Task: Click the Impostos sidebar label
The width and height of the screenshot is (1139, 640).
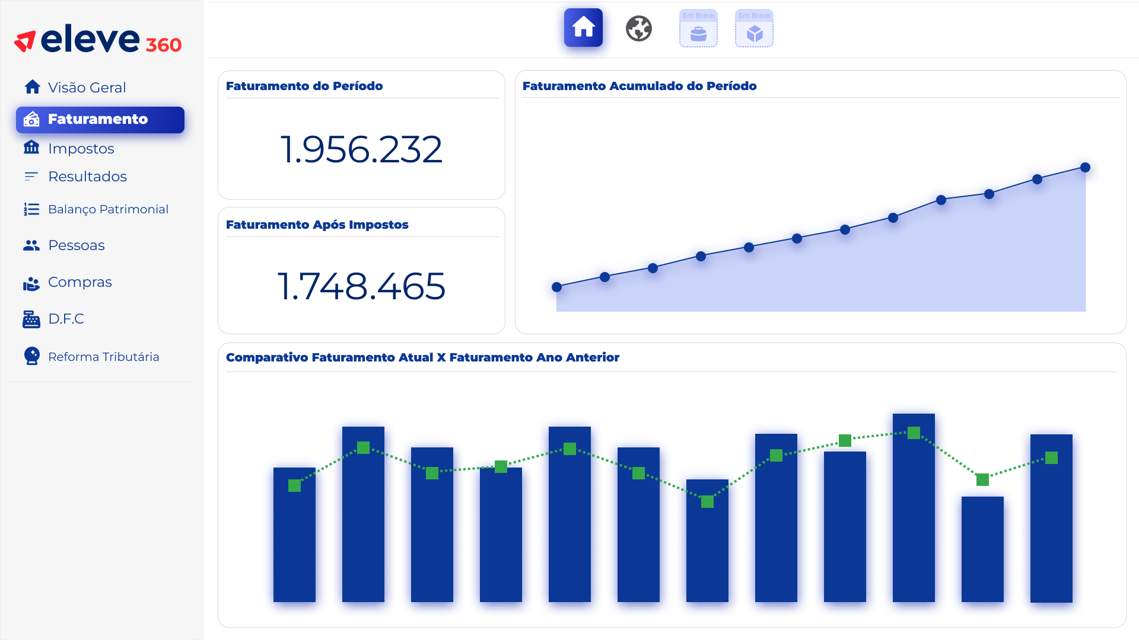Action: (81, 149)
